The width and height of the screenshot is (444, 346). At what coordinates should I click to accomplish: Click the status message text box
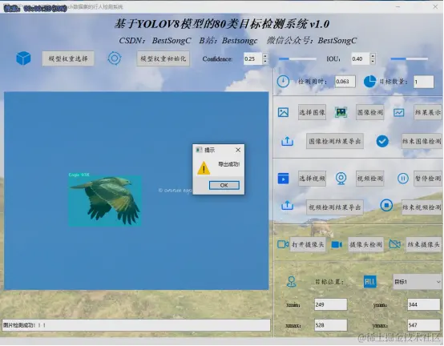(x=136, y=325)
